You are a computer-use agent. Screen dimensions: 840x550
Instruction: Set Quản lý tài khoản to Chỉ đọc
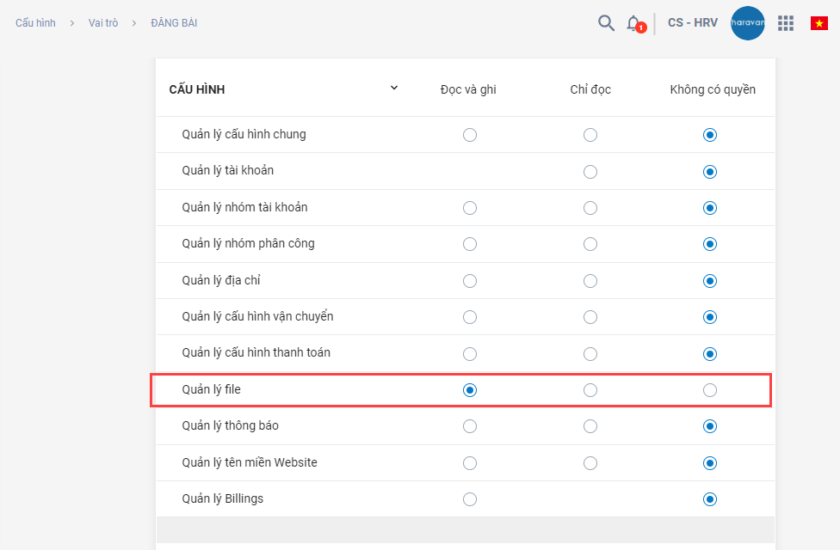(590, 172)
